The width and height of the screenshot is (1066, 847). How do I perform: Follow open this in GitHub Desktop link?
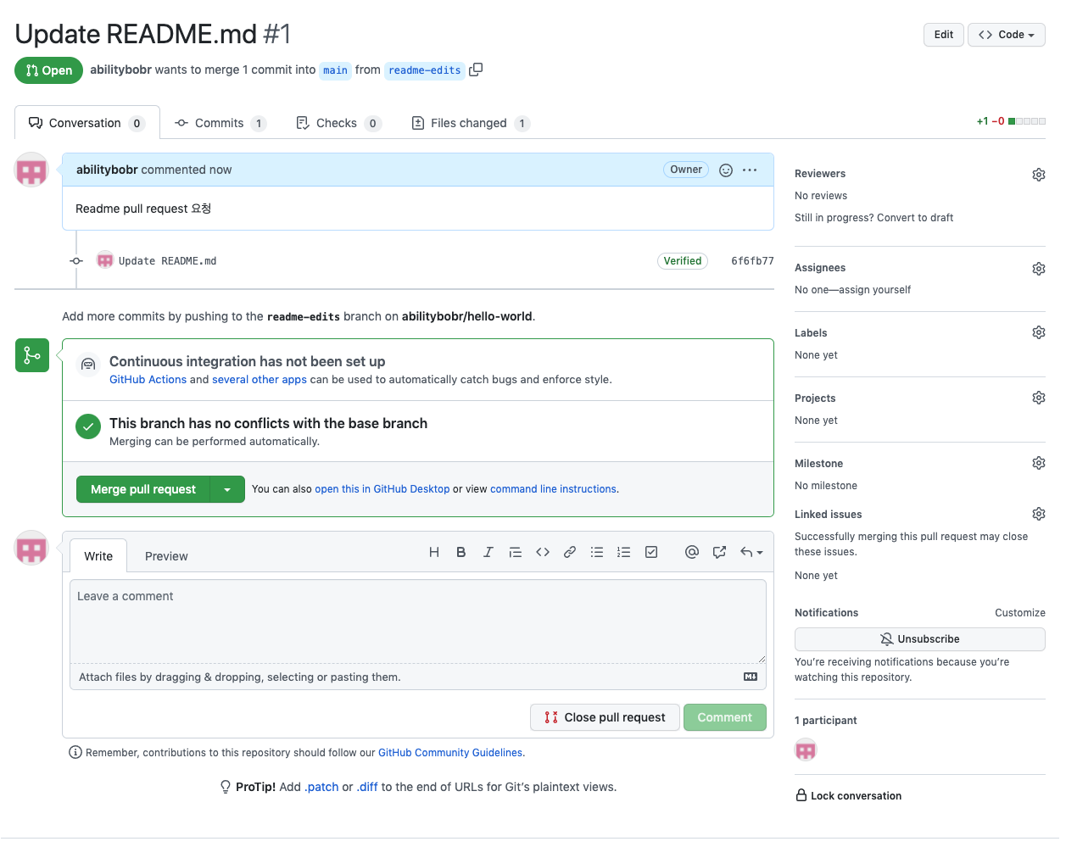point(382,489)
